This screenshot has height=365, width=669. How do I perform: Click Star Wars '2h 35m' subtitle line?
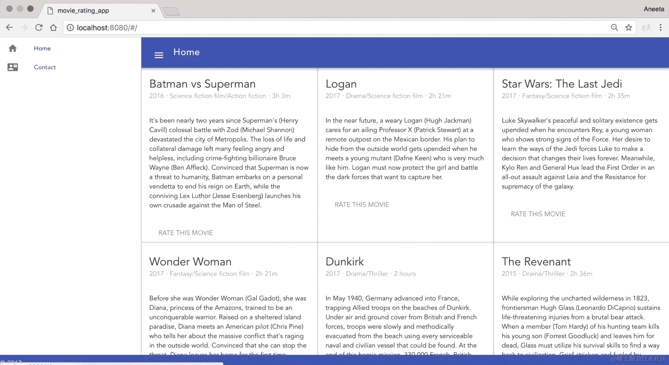click(566, 96)
